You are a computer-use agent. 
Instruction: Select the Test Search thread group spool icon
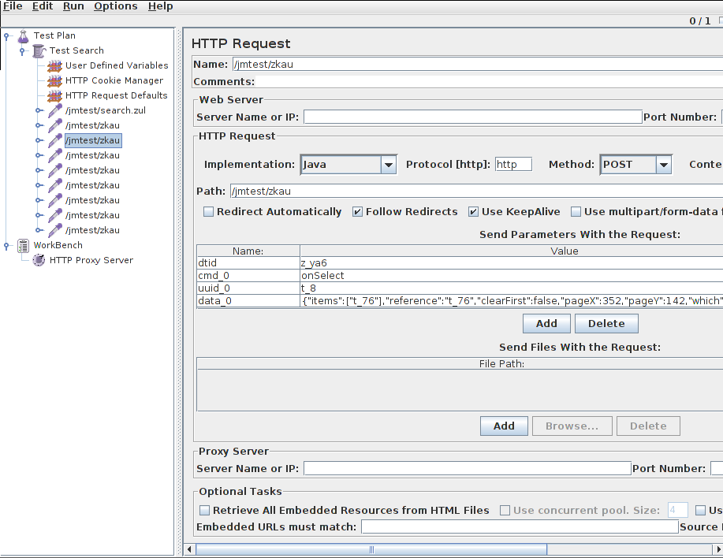point(39,50)
